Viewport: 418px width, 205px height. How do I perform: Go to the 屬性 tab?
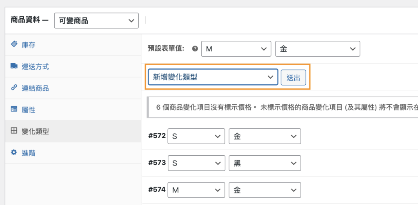73,110
